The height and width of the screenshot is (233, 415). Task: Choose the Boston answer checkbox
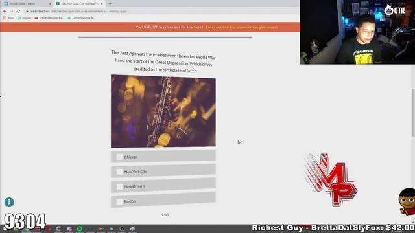point(119,201)
